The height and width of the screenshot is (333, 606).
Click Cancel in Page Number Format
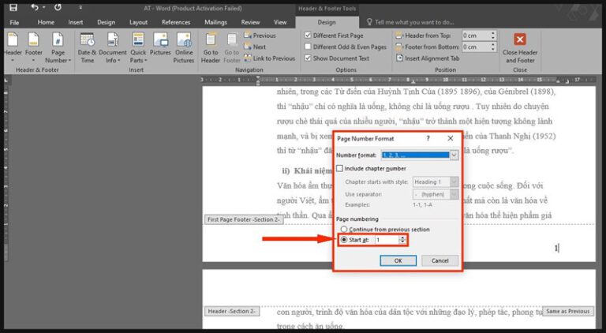click(x=440, y=260)
